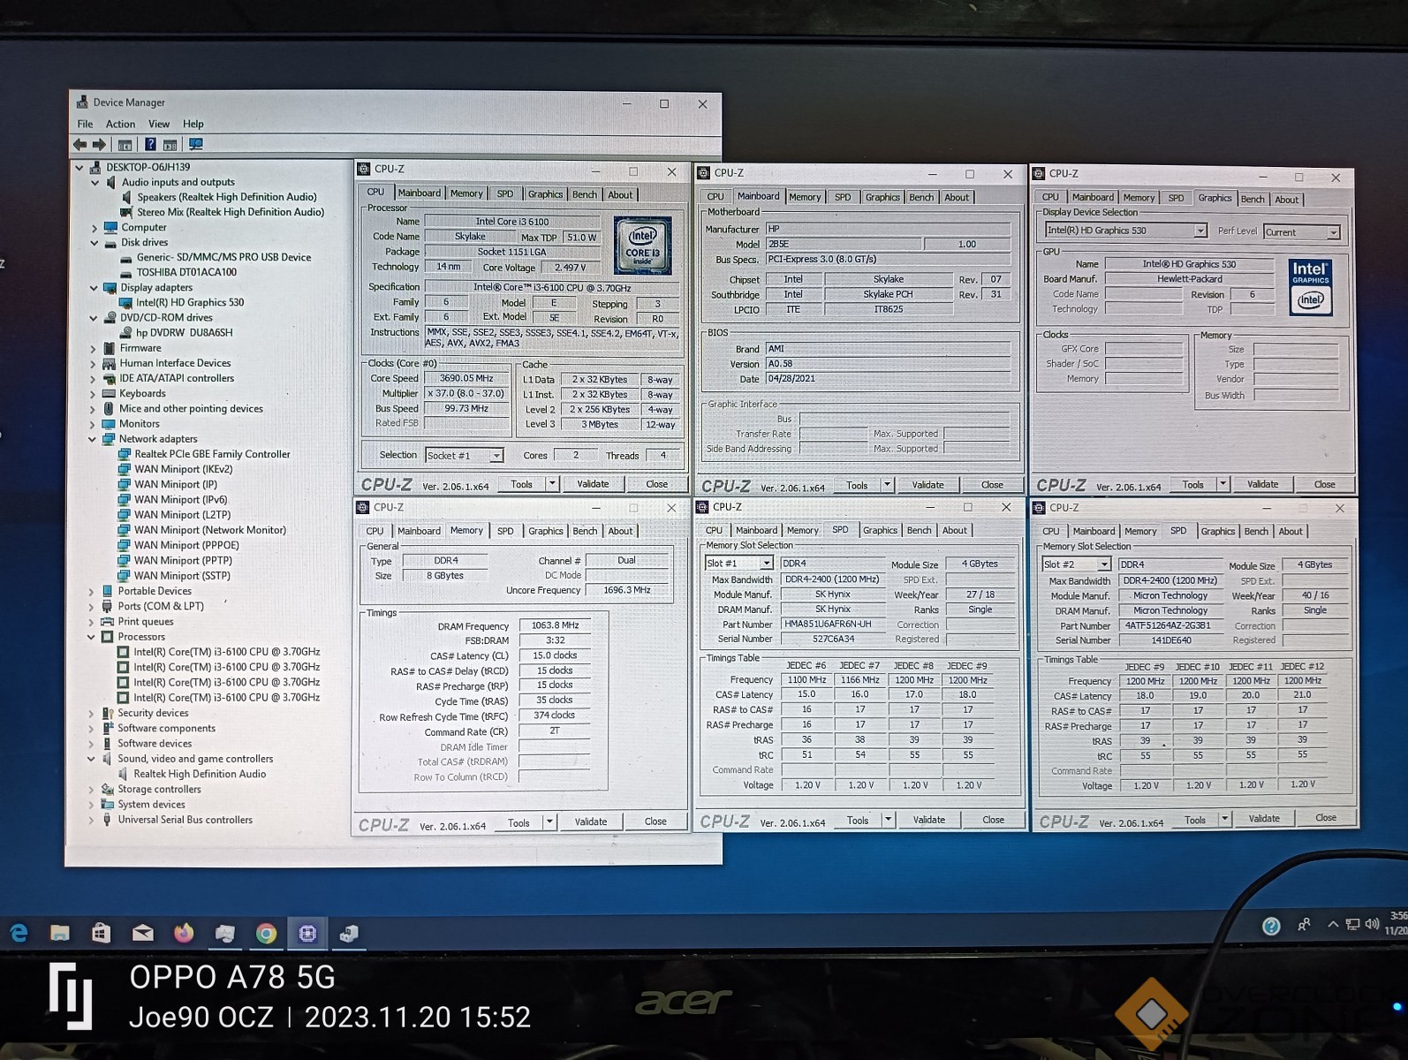
Task: Select the TOSHIBA DT01ACA100 disk drive
Action: coord(186,272)
